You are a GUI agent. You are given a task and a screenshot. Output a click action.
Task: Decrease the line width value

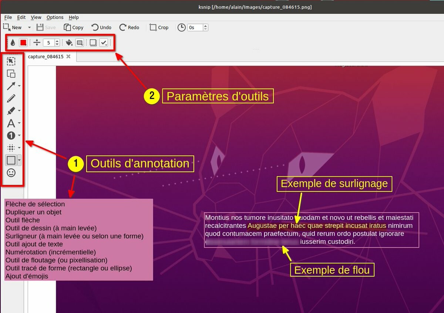tap(57, 44)
